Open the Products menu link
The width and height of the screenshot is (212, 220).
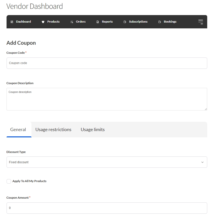coord(53,22)
